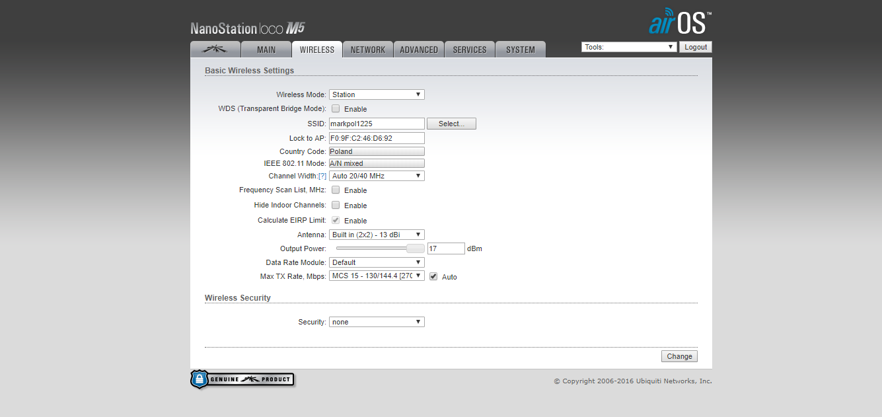The width and height of the screenshot is (882, 417).
Task: Click the Lock to AP field
Action: coord(377,138)
